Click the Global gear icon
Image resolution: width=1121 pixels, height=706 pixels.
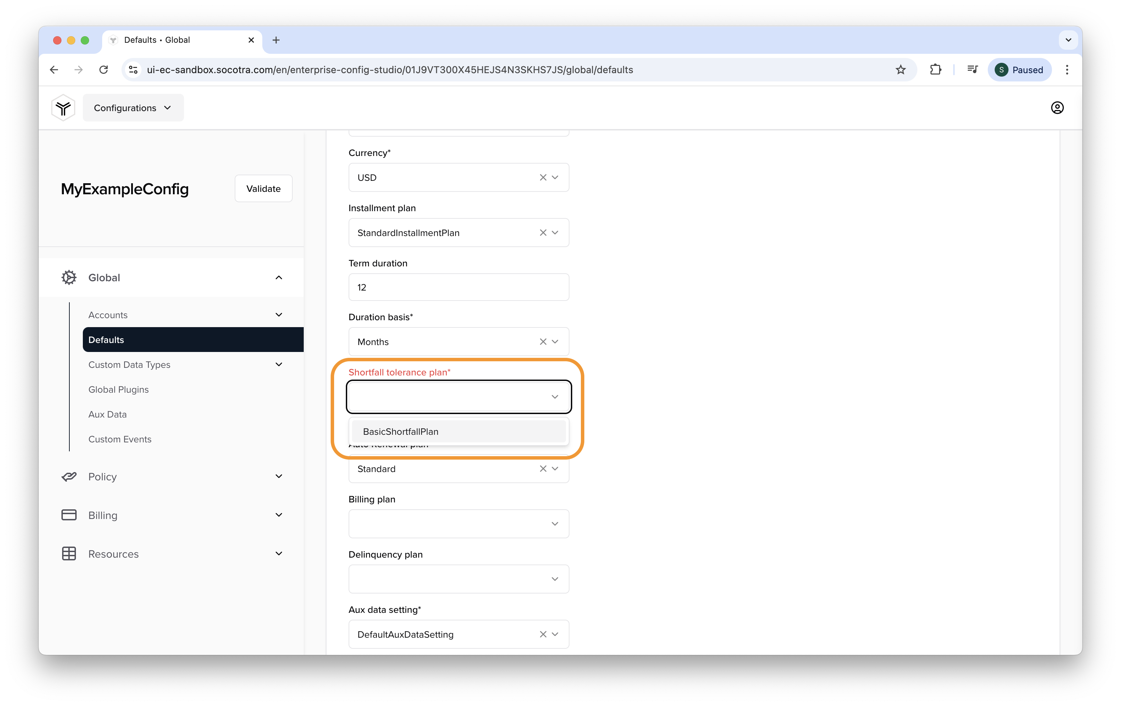[x=69, y=277]
